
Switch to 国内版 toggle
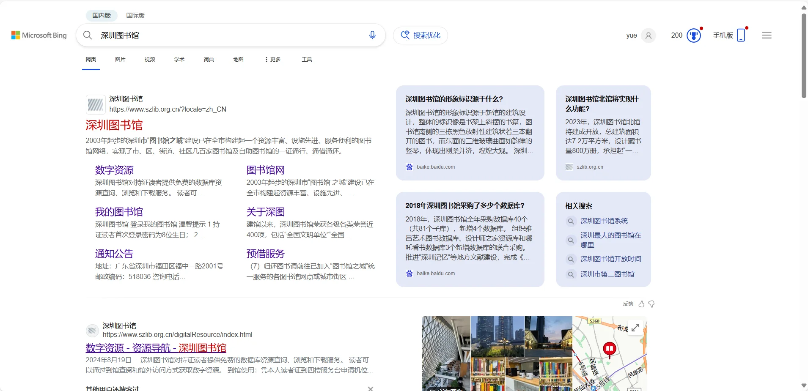[102, 15]
